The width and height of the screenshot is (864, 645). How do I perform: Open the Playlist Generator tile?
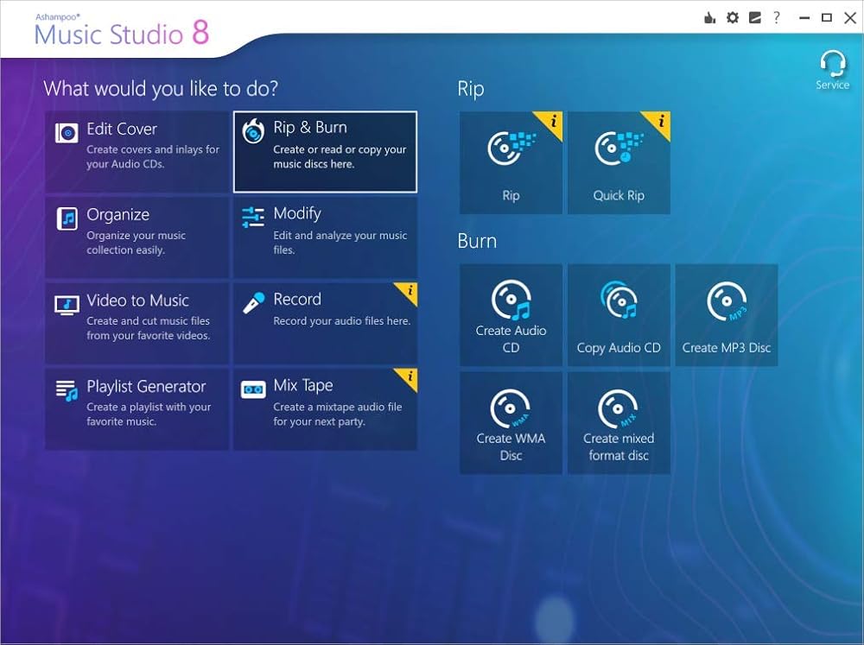click(x=137, y=408)
